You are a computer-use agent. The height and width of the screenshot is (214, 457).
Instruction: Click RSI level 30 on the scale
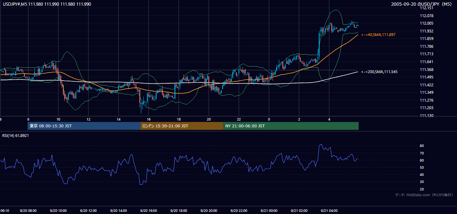[422, 182]
